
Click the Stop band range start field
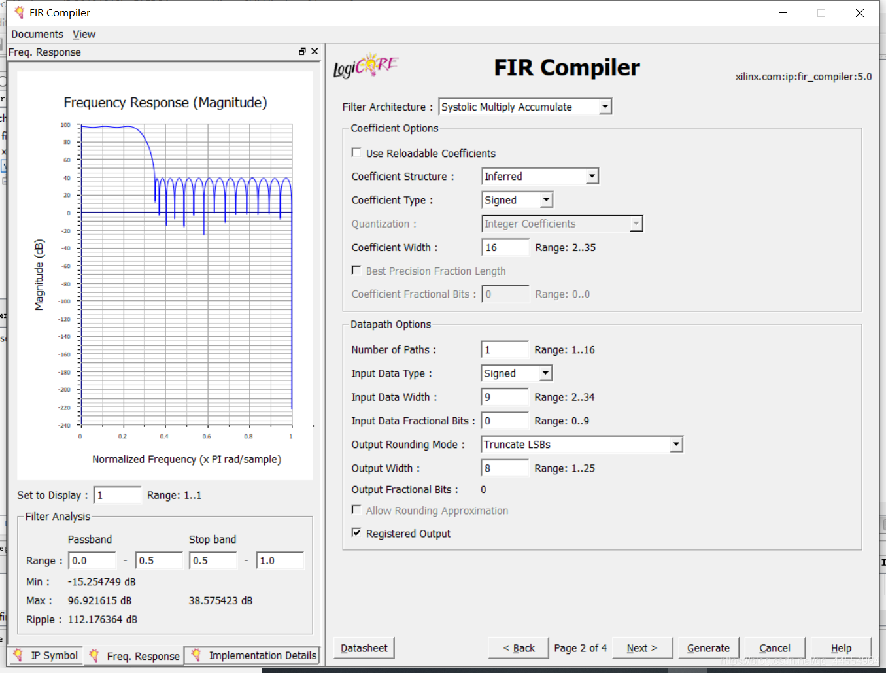pos(213,561)
